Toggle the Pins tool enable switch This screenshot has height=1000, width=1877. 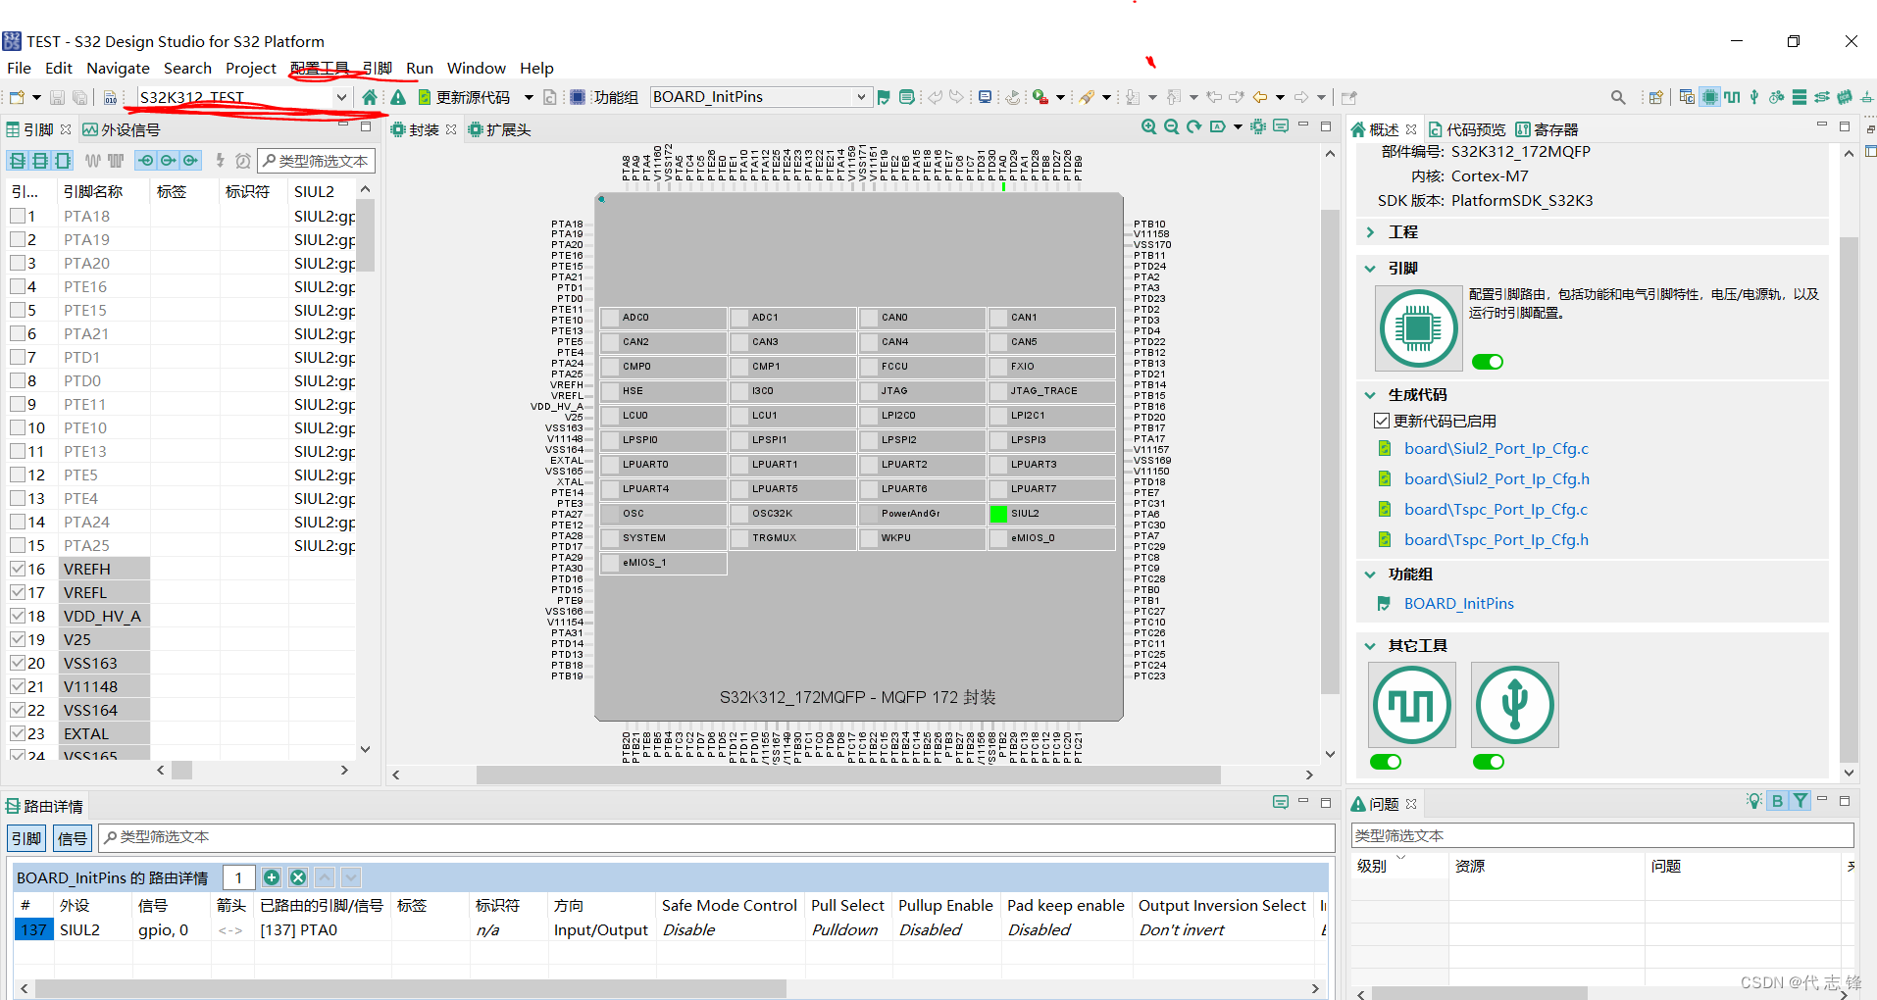[1488, 362]
